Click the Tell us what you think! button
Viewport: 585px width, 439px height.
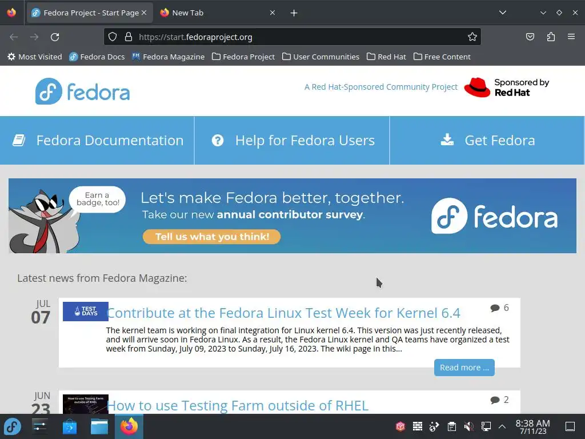(211, 237)
